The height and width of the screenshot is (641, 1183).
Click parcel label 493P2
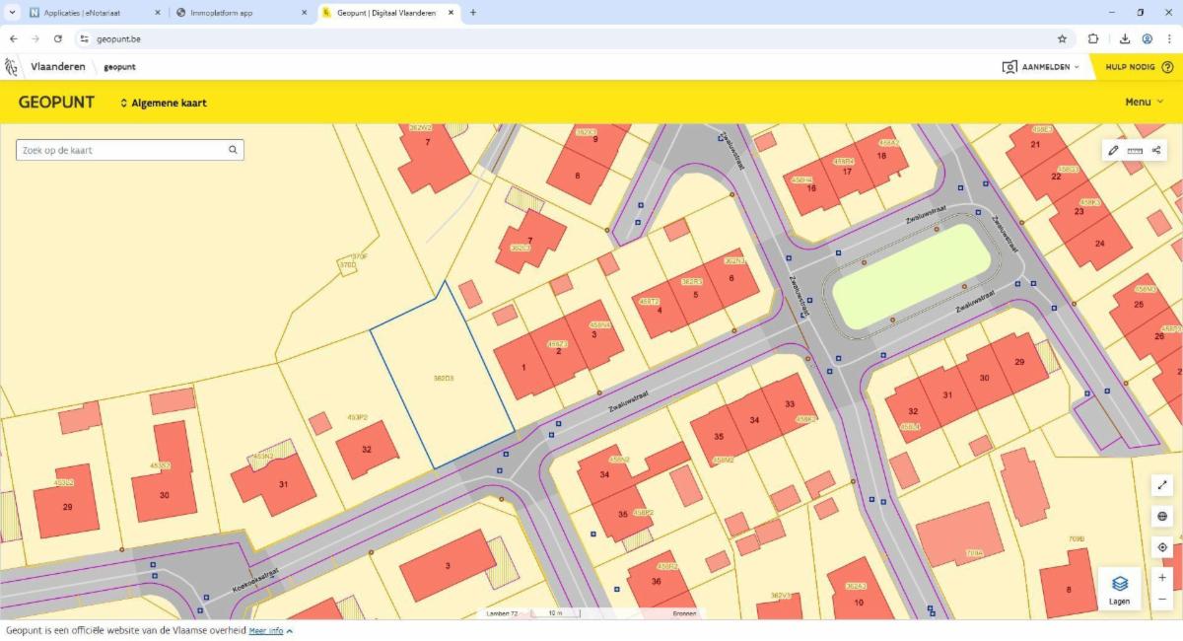tap(357, 418)
